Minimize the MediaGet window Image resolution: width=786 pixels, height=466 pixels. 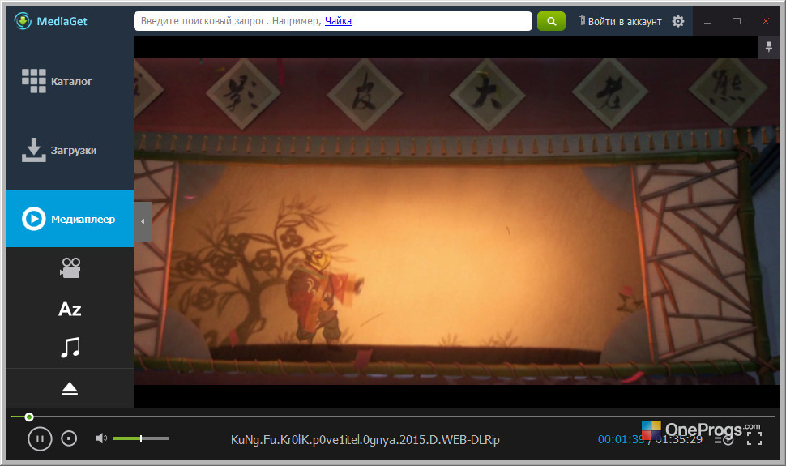coord(707,22)
